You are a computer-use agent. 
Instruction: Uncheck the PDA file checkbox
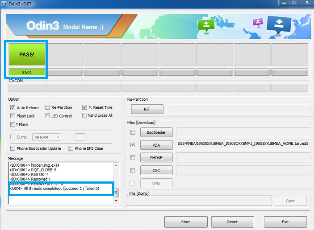pos(133,145)
